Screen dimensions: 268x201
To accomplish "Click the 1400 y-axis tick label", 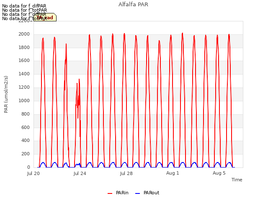I will [x=24, y=74].
